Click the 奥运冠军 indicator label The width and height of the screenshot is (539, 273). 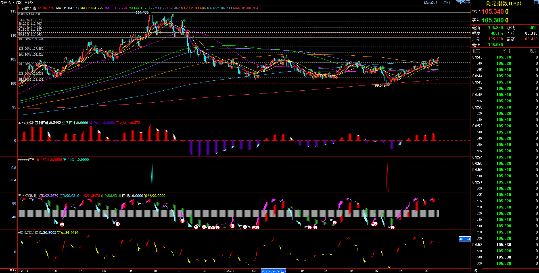(x=26, y=233)
